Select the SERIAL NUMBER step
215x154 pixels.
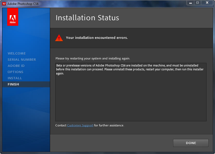[22, 59]
